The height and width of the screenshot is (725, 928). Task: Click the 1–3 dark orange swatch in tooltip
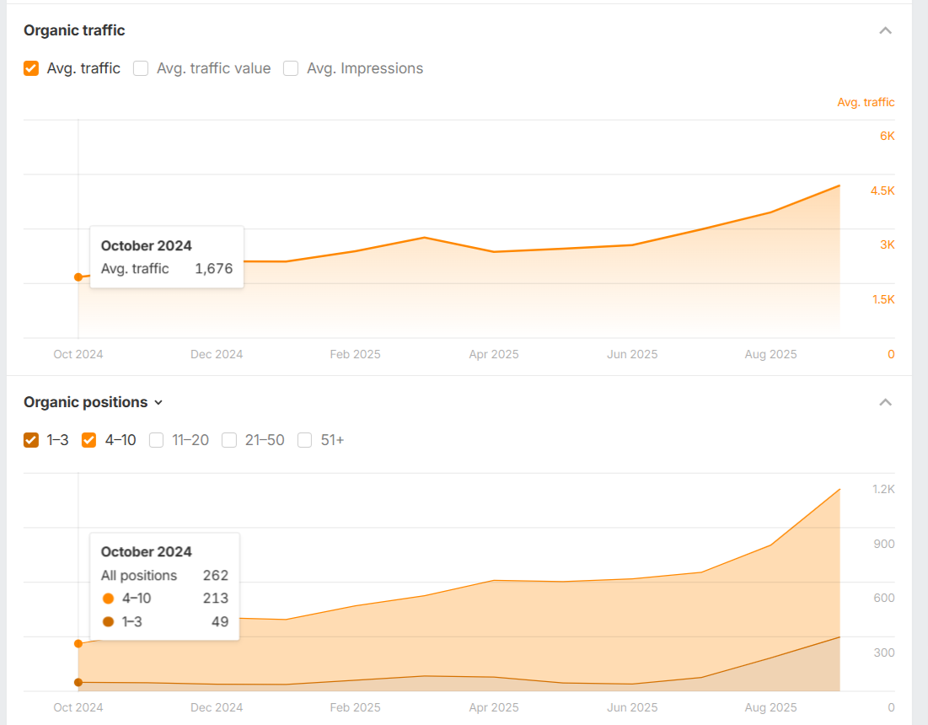tap(108, 622)
